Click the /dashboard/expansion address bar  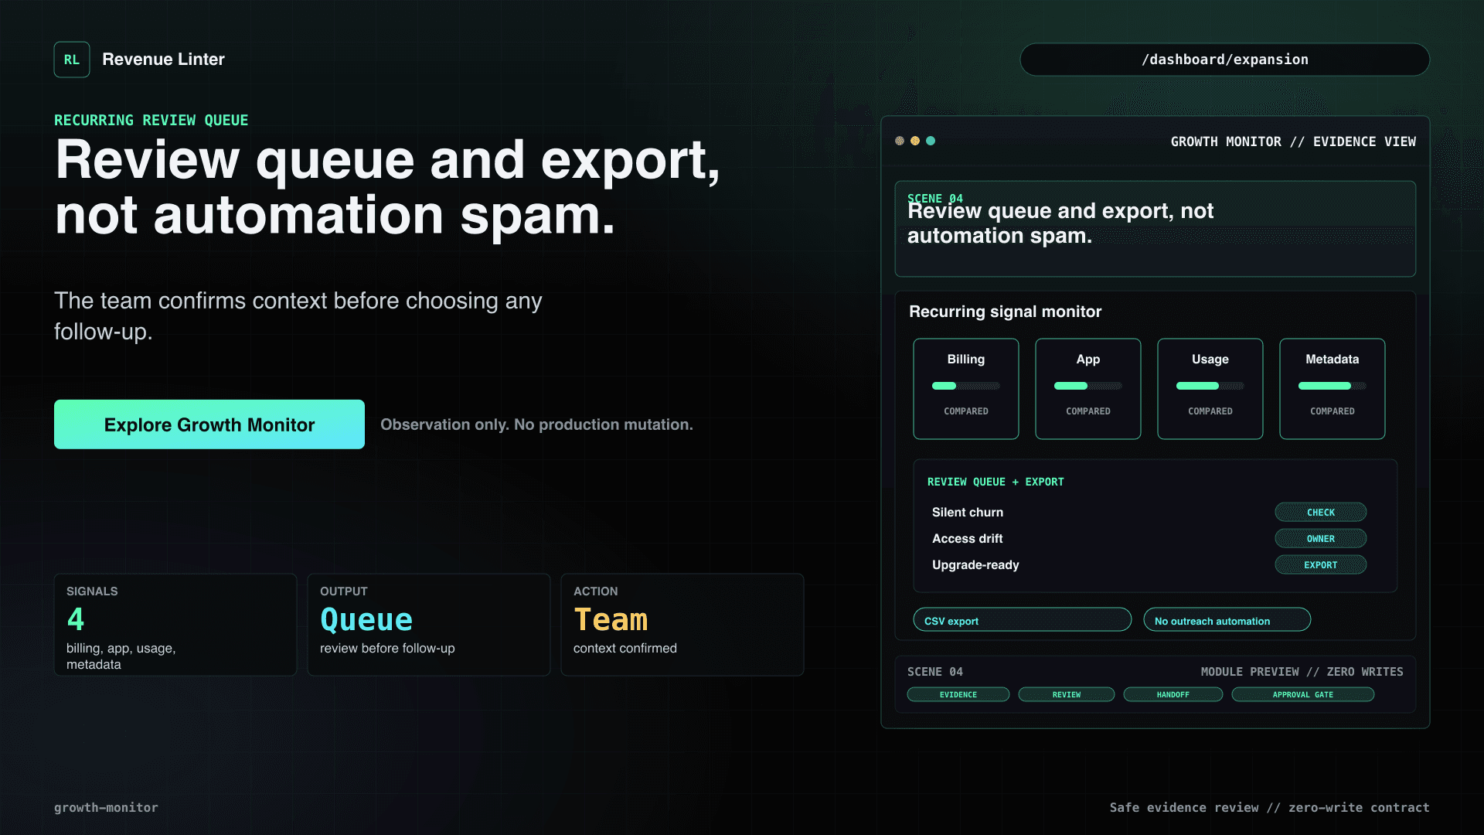[x=1225, y=60]
